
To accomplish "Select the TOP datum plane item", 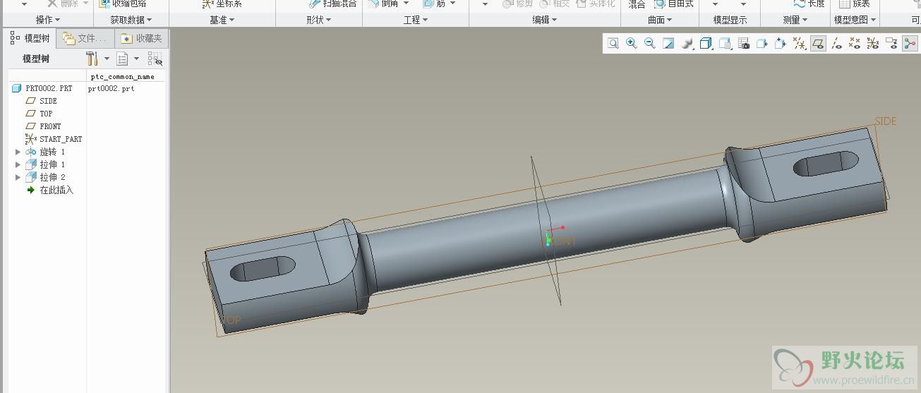I will [x=39, y=114].
